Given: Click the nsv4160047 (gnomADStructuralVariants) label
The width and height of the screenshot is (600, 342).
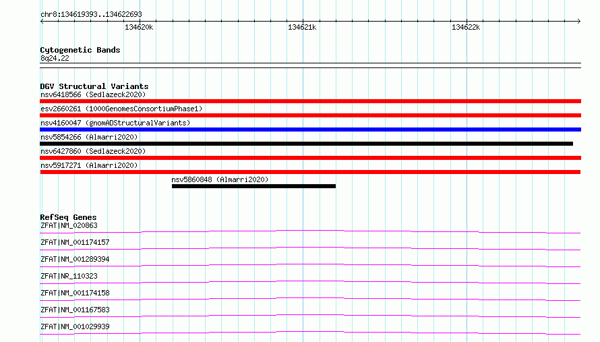Looking at the screenshot, I should 115,123.
